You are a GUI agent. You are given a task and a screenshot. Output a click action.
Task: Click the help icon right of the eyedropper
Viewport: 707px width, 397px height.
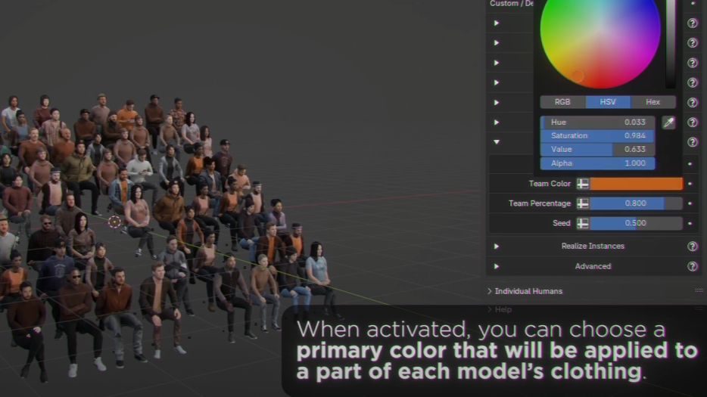click(x=692, y=123)
